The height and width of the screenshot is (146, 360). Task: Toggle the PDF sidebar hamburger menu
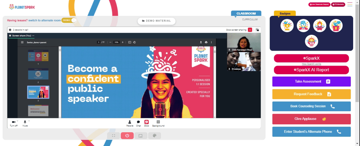tap(22, 42)
